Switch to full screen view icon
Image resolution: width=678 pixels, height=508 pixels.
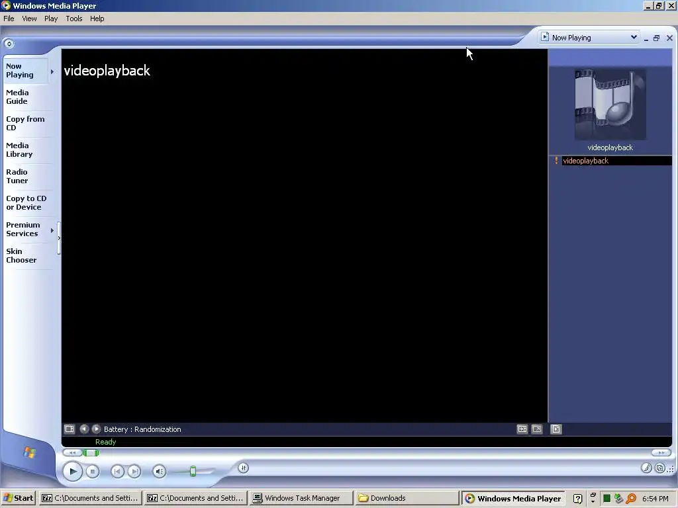click(537, 429)
